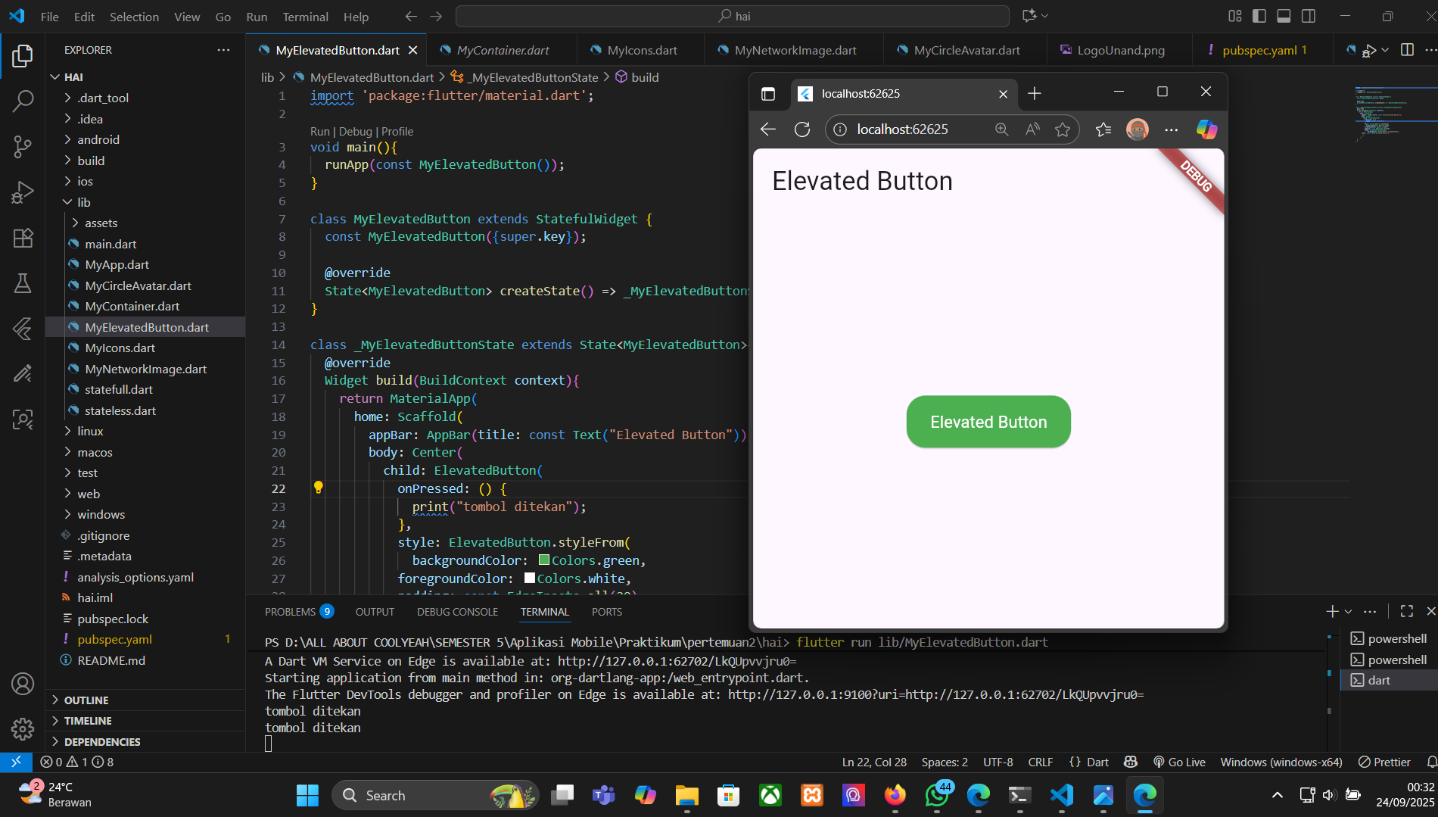The width and height of the screenshot is (1438, 817).
Task: Toggle the secondary side bar
Action: click(1309, 15)
